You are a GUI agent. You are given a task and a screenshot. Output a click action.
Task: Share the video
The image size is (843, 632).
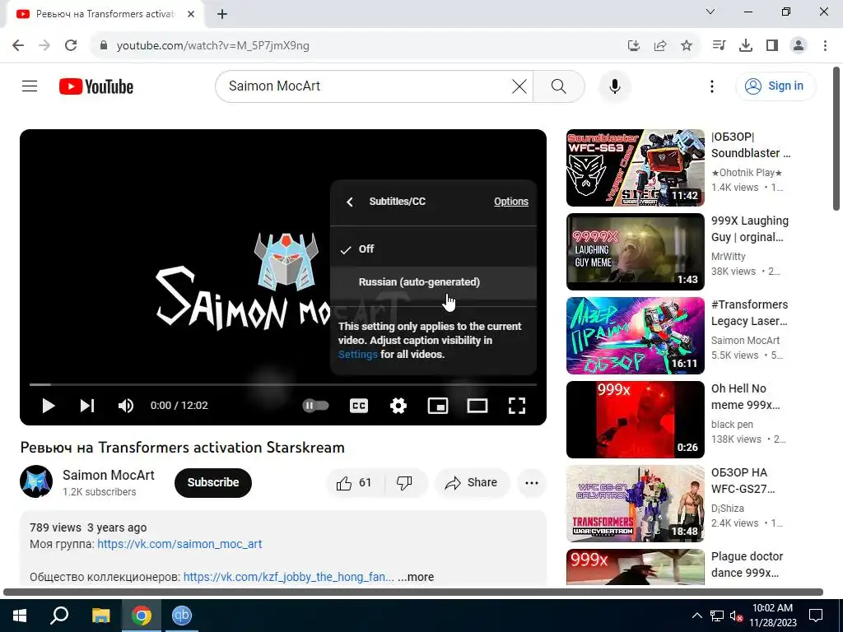pos(471,482)
